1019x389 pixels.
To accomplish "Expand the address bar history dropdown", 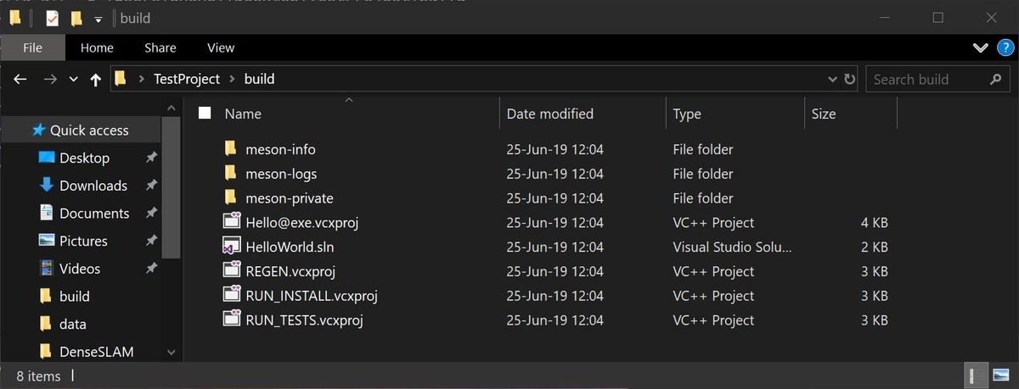I will tap(832, 80).
